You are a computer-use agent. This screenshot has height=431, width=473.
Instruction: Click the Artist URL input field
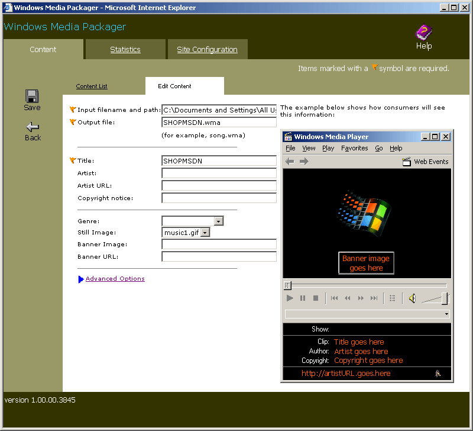tap(219, 185)
